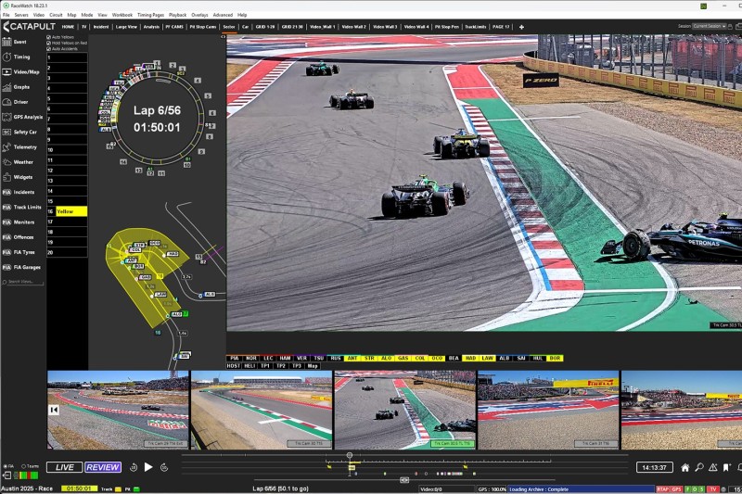Select the BOR driver button
The image size is (742, 494).
[x=555, y=359]
